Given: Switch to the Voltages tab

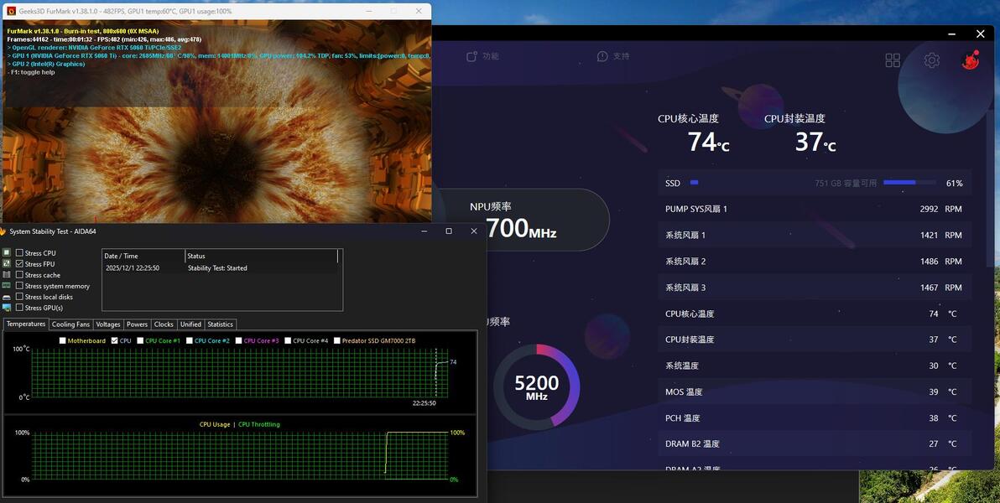Looking at the screenshot, I should coord(107,324).
